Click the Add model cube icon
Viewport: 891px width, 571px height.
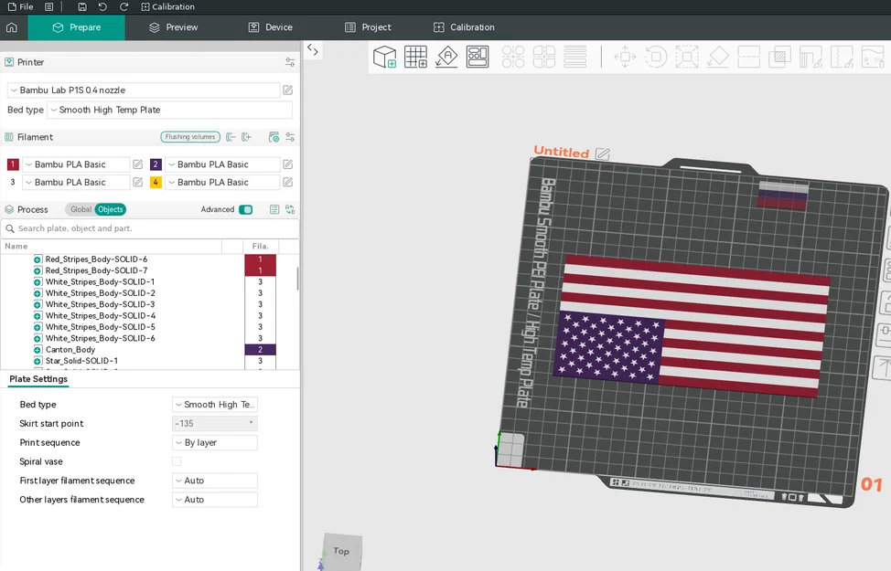coord(385,57)
